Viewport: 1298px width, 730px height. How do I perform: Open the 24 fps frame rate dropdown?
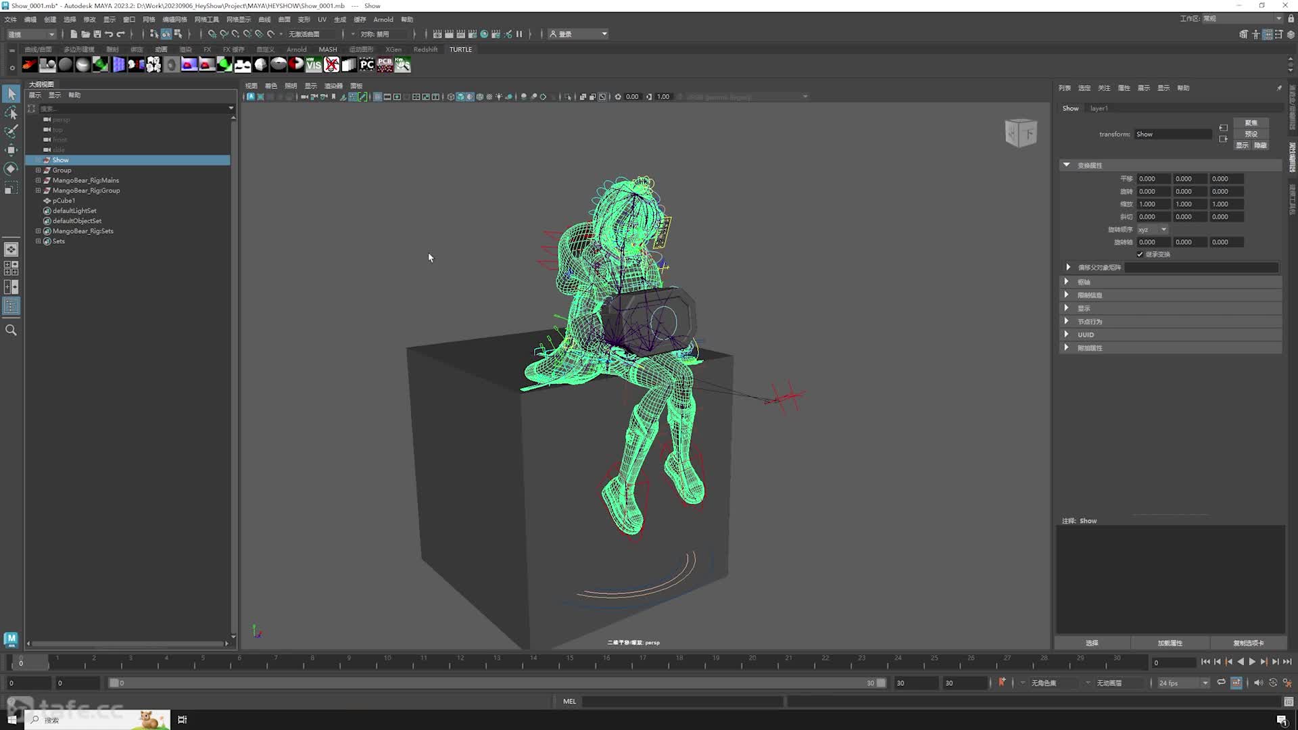(x=1183, y=683)
